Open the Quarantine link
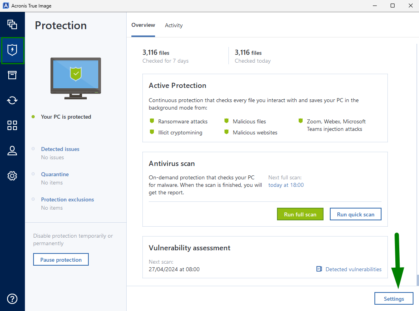This screenshot has height=311, width=419. click(55, 174)
